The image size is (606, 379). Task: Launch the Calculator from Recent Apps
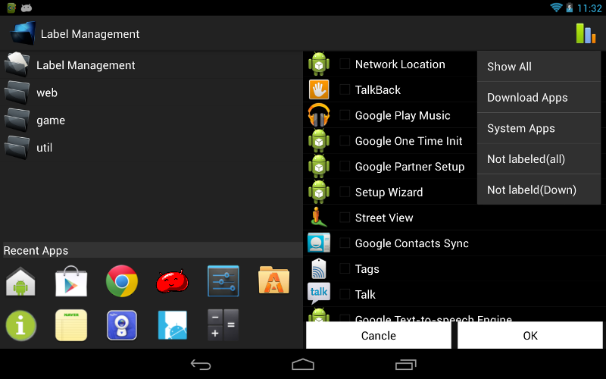tap(223, 325)
